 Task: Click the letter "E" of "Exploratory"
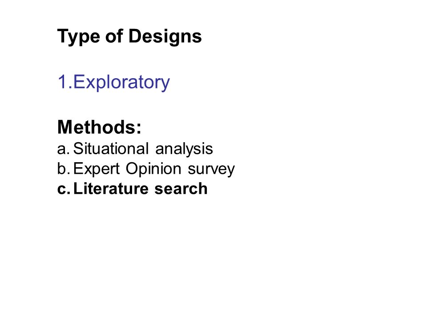(x=78, y=82)
